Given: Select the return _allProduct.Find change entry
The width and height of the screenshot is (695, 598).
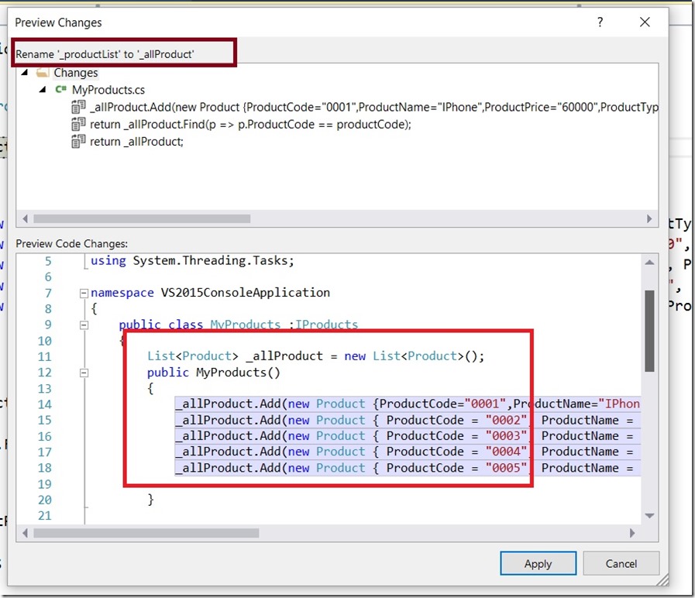Looking at the screenshot, I should pos(249,125).
